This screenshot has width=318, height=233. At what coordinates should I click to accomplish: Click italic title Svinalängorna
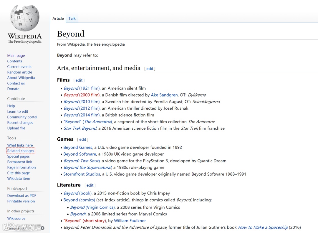[x=206, y=102]
